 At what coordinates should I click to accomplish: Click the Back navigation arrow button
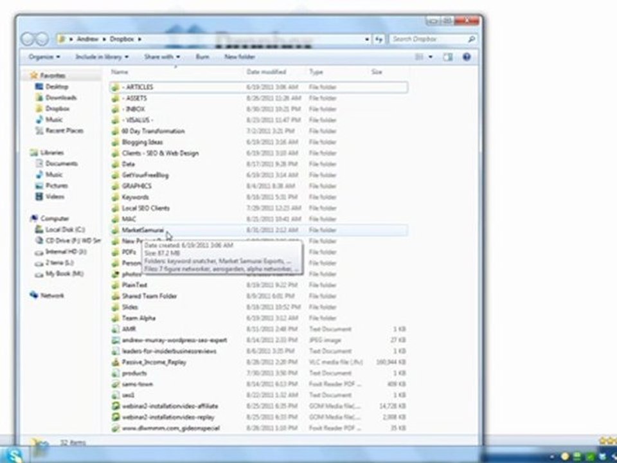(x=28, y=39)
